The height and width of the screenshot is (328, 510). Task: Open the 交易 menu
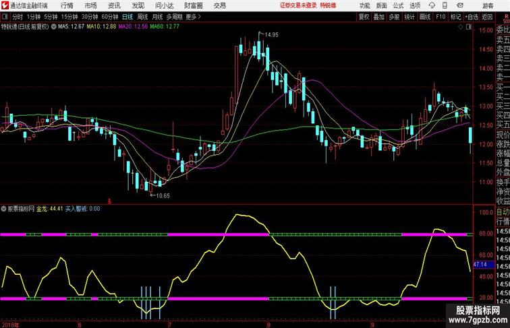(x=219, y=5)
